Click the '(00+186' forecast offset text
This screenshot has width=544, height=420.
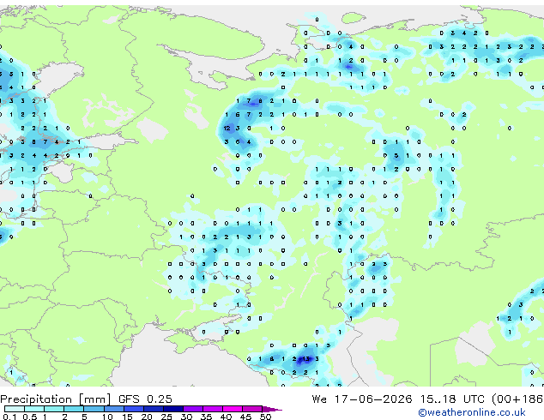point(517,399)
